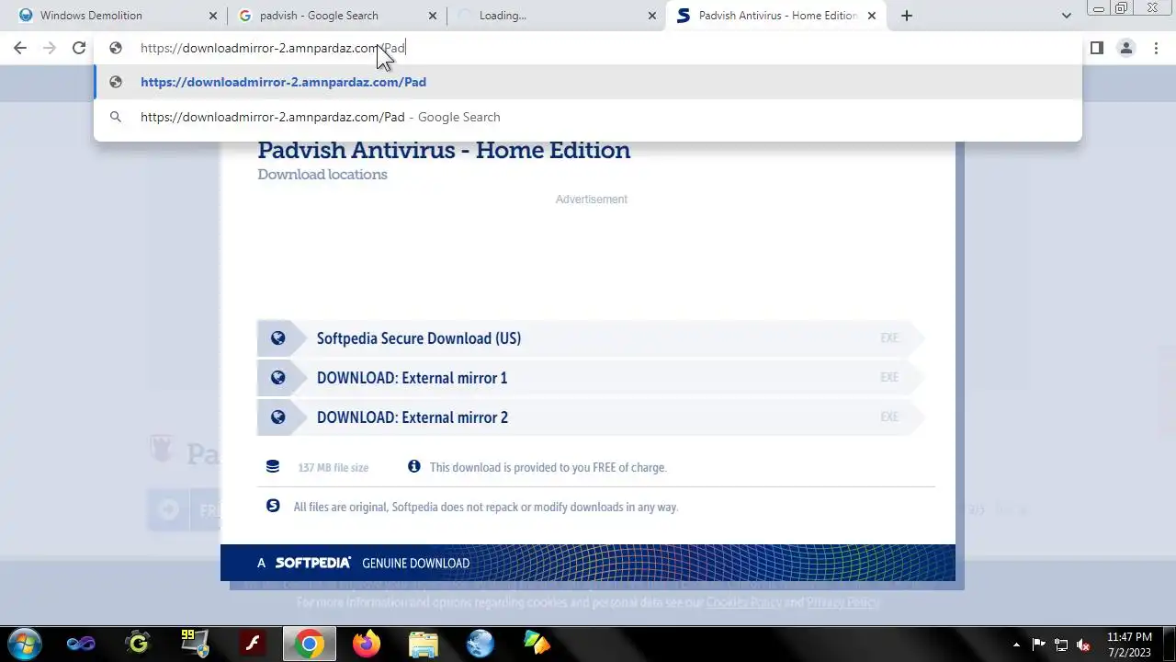The width and height of the screenshot is (1176, 662).
Task: Open the Cookies Policy link
Action: point(743,602)
